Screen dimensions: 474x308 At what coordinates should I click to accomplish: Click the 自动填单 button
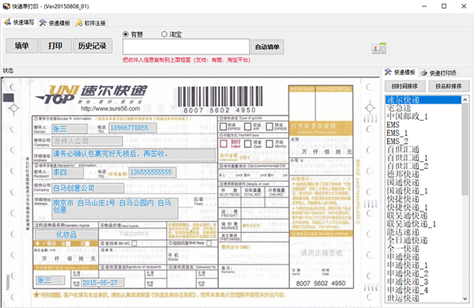267,47
